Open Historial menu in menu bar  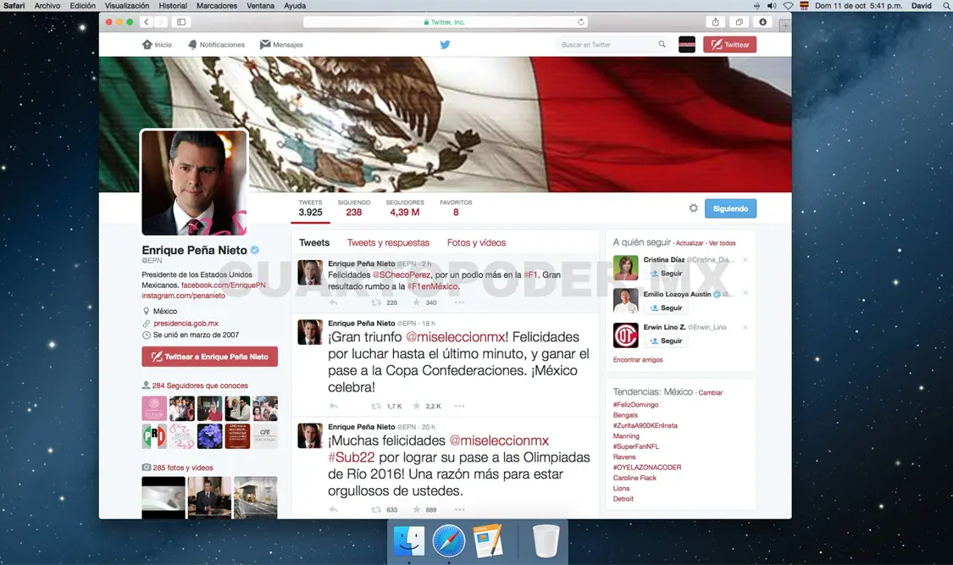[173, 5]
